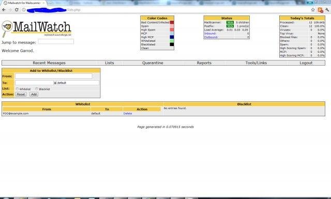Click the browser forward arrow
This screenshot has width=331, height=199.
click(x=10, y=10)
